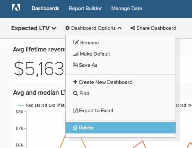
Task: Click the Delete trash can icon
Action: coord(75,127)
